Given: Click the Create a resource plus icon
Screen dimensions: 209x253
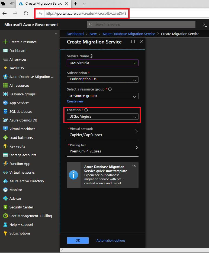Looking at the screenshot, I should click(5, 42).
